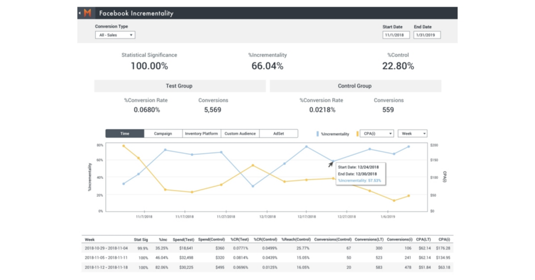Image resolution: width=535 pixels, height=280 pixels.
Task: Sort table by CPA(LT) column header
Action: 423,239
